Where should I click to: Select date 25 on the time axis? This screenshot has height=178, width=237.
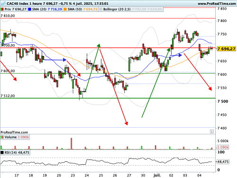pos(101,175)
